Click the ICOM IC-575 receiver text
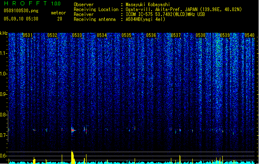The width and height of the screenshot is (259, 164). [x=165, y=14]
